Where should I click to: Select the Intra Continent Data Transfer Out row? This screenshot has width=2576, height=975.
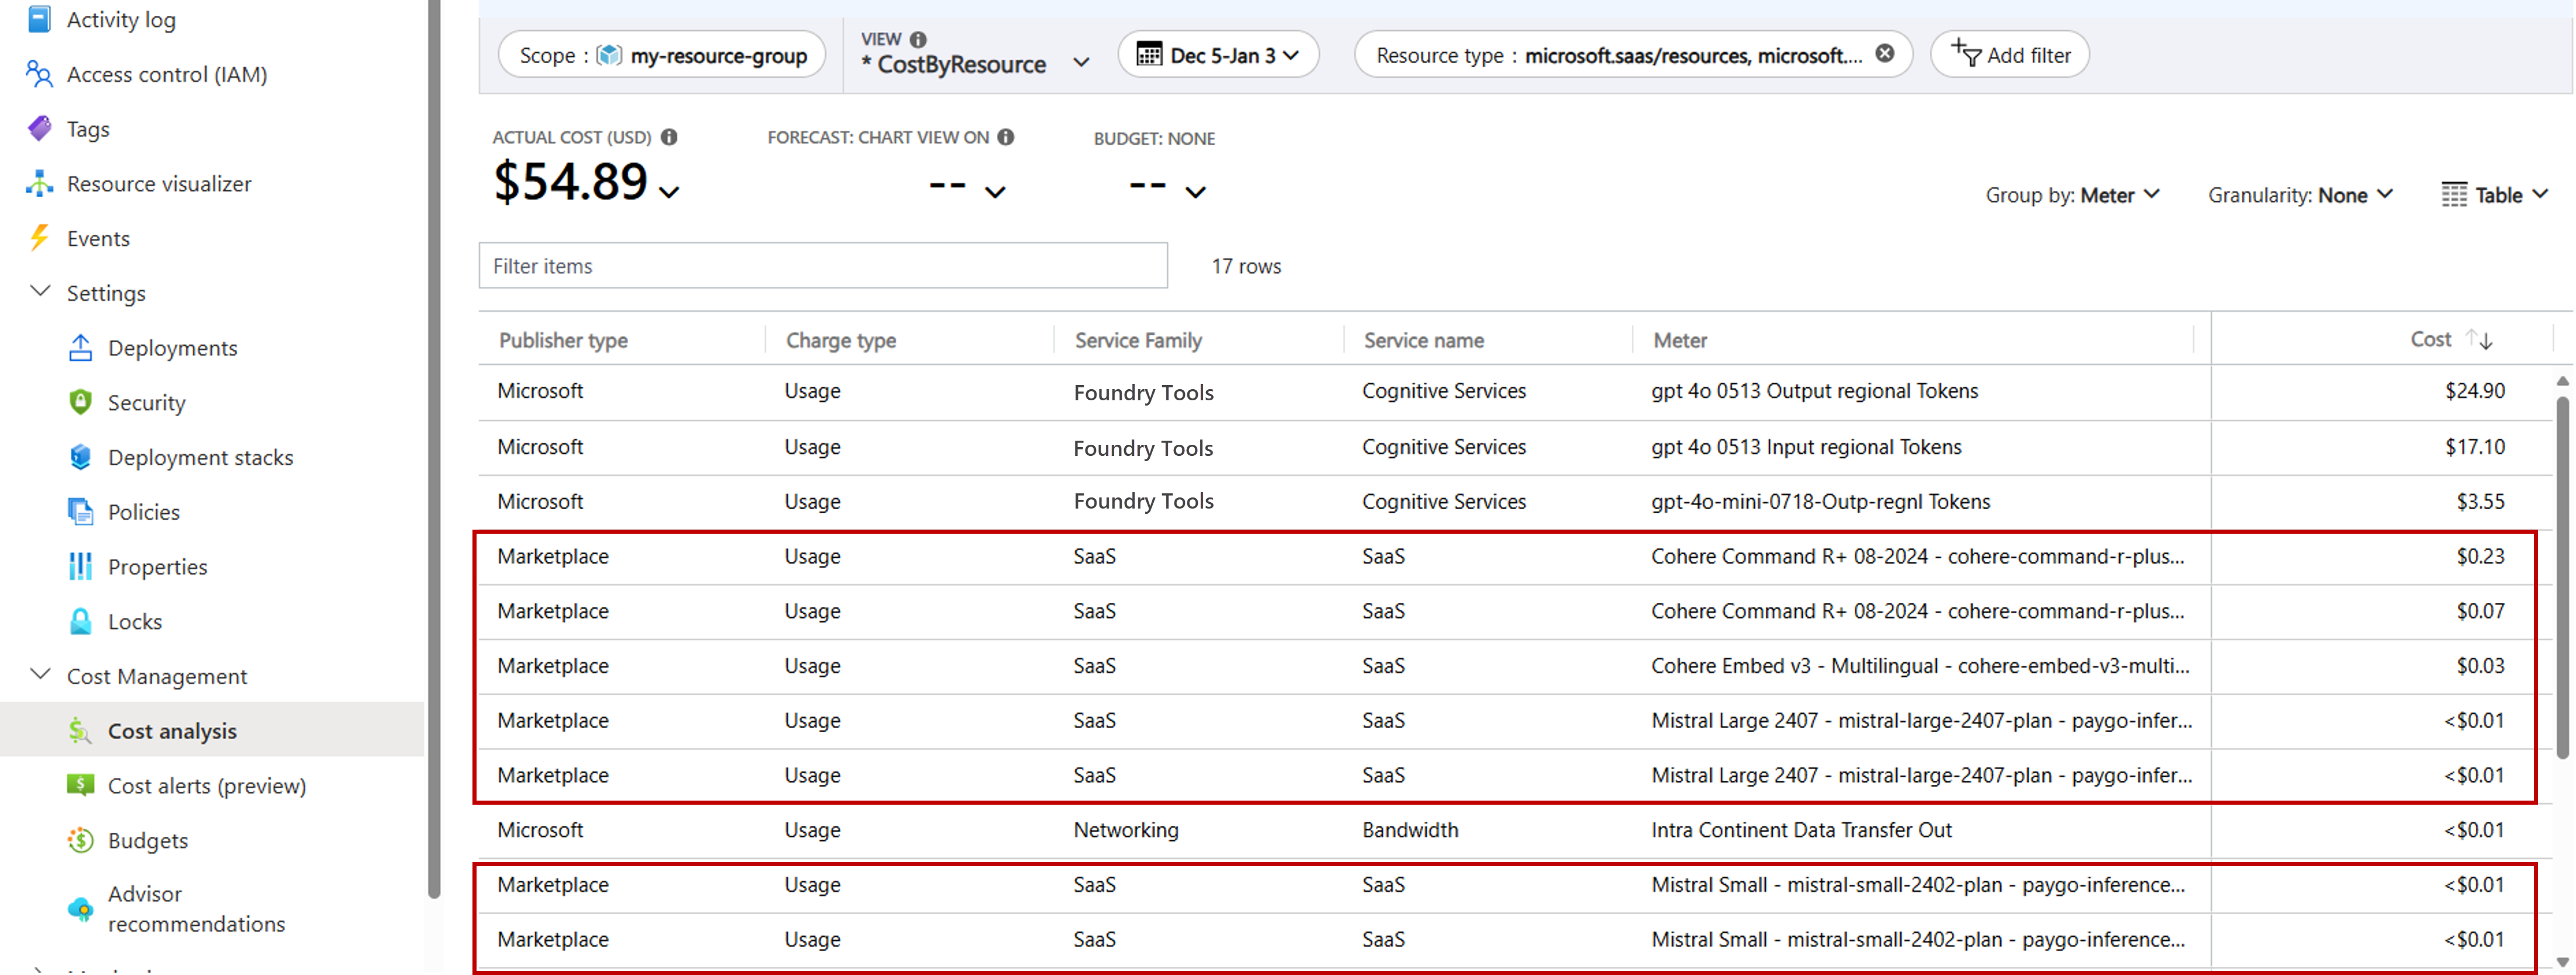click(x=1514, y=830)
